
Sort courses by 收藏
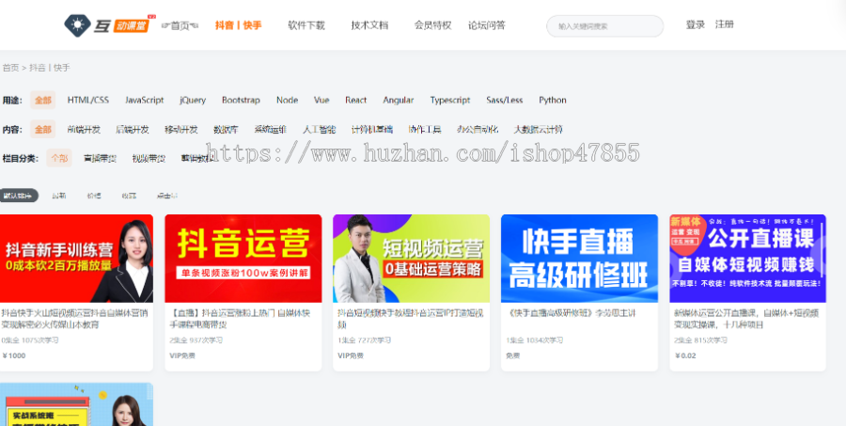pyautogui.click(x=129, y=196)
